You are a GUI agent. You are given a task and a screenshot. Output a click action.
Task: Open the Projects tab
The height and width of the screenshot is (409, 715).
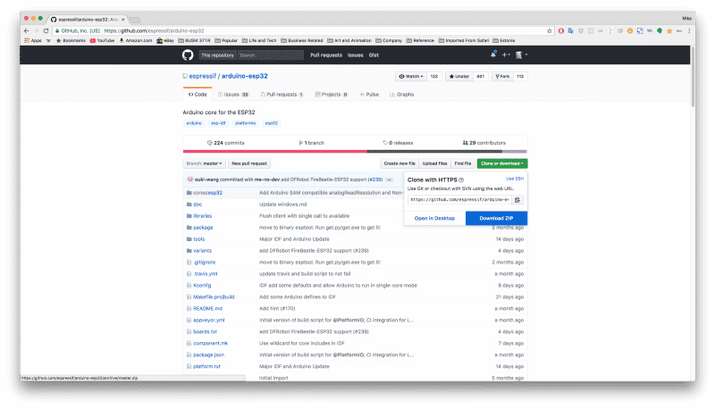coord(332,95)
